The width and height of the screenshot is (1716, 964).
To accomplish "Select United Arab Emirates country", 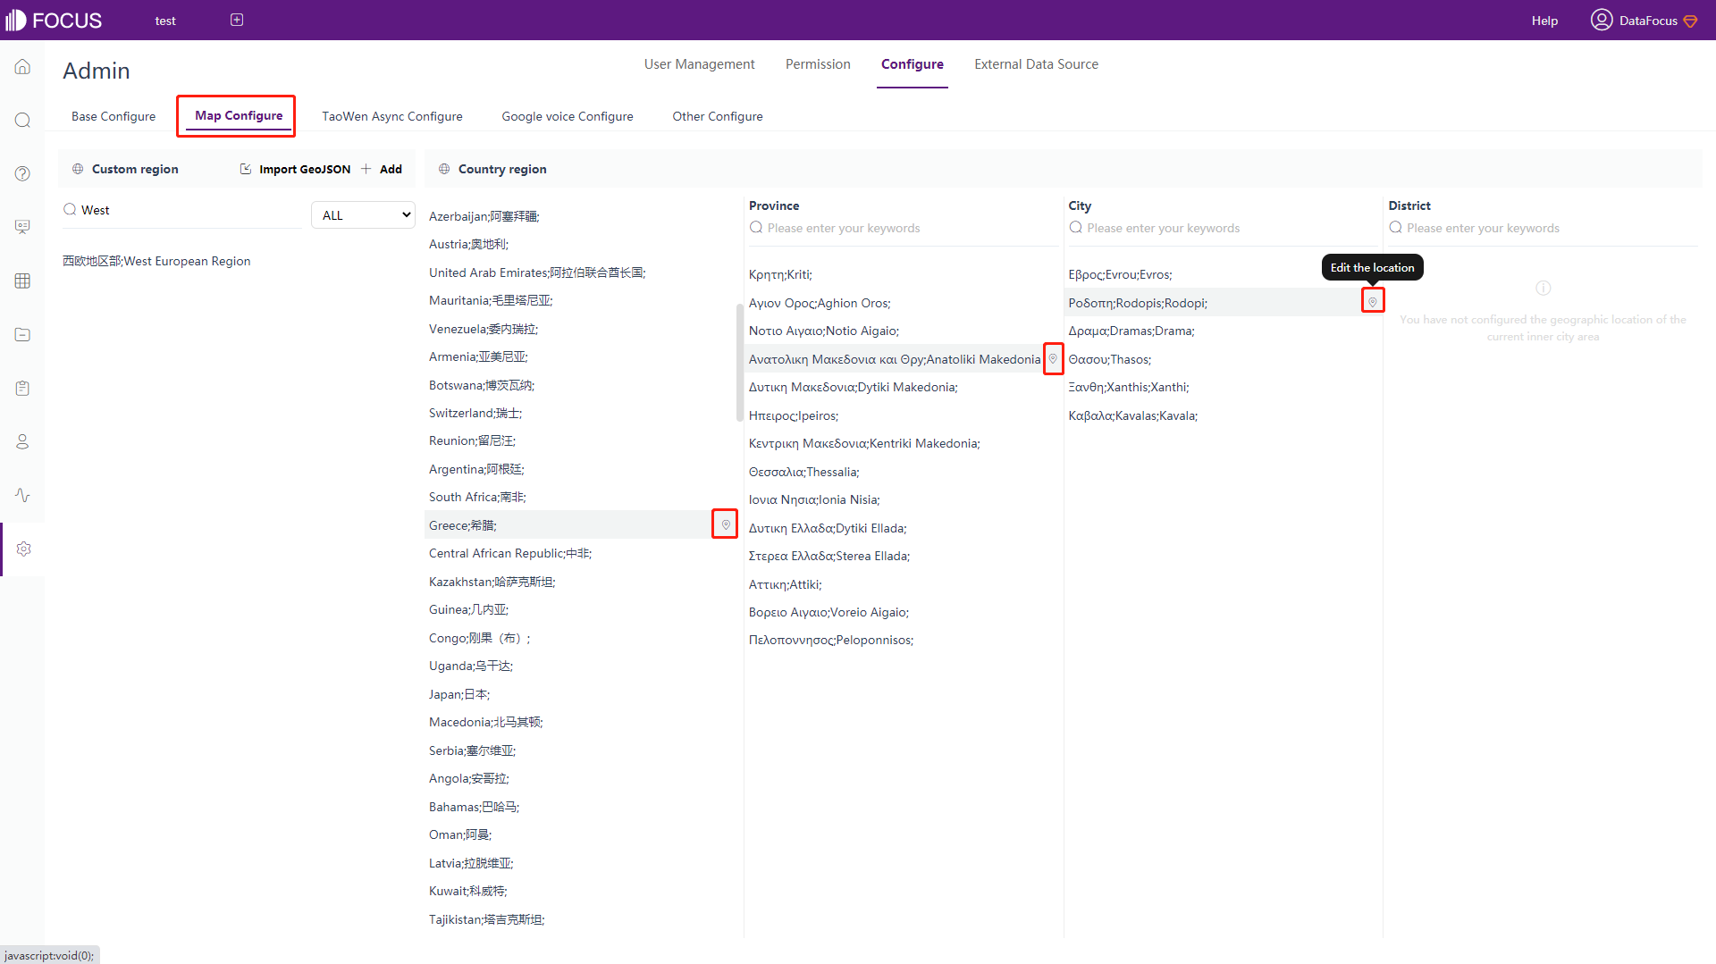I will (537, 272).
